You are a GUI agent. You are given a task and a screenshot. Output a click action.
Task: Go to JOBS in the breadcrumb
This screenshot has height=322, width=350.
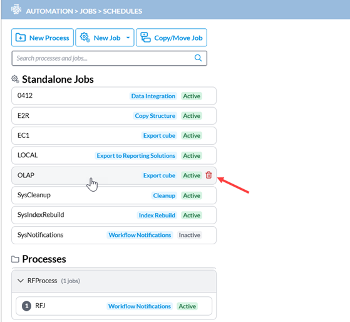tap(88, 11)
